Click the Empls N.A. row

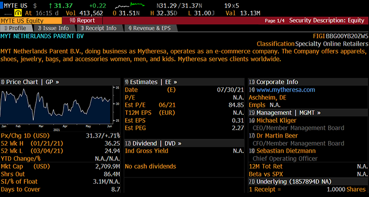(265, 105)
